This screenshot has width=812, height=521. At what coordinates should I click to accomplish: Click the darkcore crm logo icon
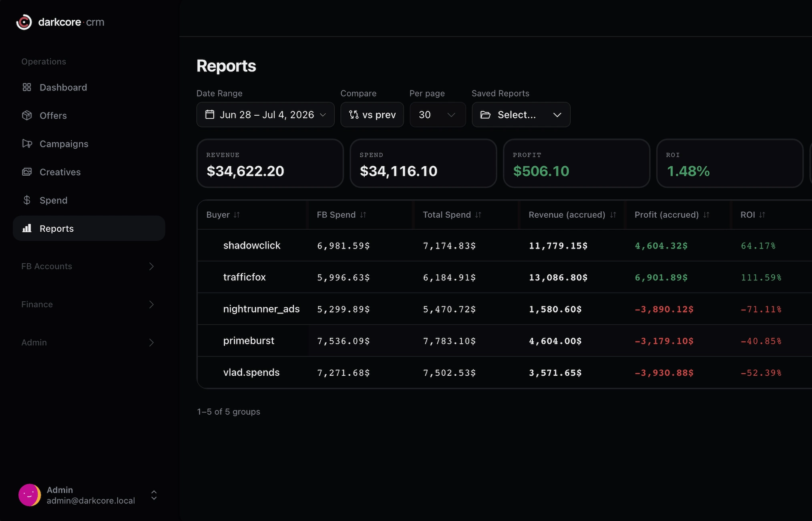tap(24, 22)
